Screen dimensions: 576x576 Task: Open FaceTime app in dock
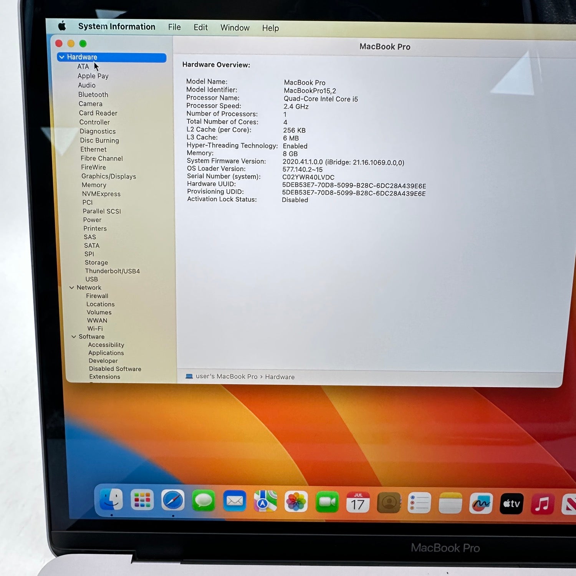(x=327, y=502)
